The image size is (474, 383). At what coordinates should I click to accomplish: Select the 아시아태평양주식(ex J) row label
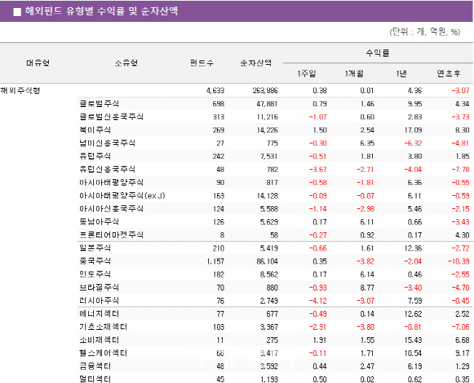(122, 196)
